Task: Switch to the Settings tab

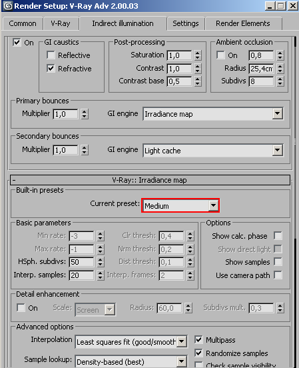Action: [186, 23]
